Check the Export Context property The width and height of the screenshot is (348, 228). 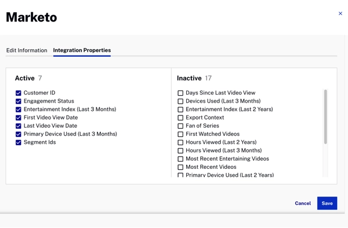point(180,118)
